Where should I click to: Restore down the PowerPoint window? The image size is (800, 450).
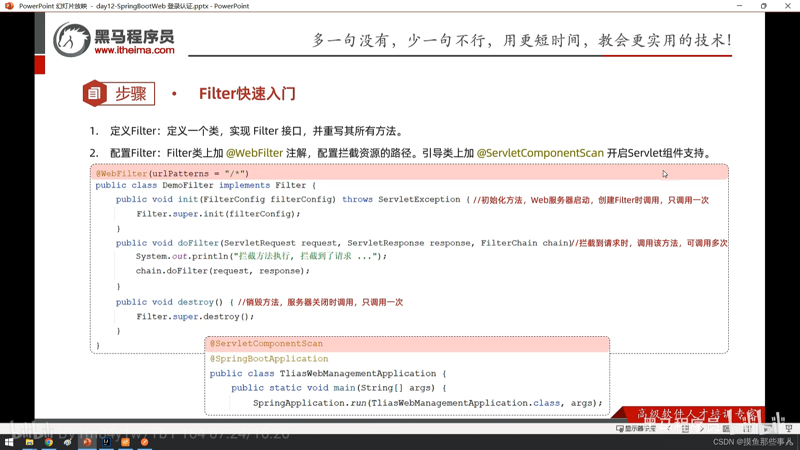click(763, 6)
